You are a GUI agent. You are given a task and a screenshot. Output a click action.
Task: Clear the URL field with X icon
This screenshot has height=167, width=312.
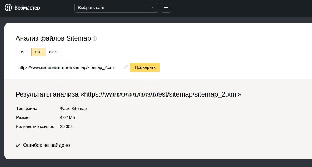click(x=126, y=67)
